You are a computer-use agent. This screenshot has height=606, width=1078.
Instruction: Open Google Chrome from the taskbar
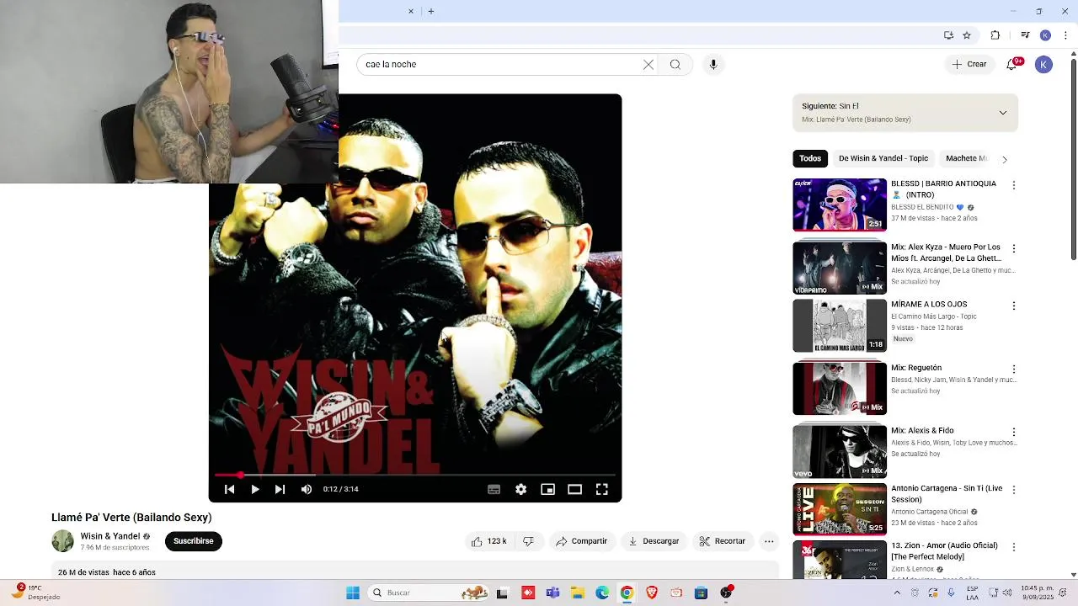627,593
